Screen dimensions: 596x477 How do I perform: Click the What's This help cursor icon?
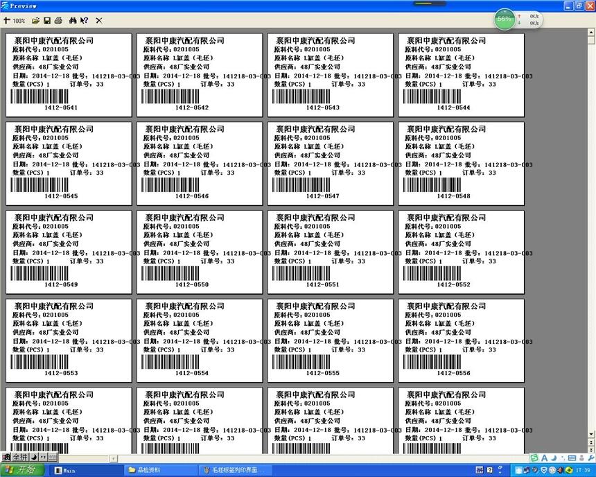point(84,21)
